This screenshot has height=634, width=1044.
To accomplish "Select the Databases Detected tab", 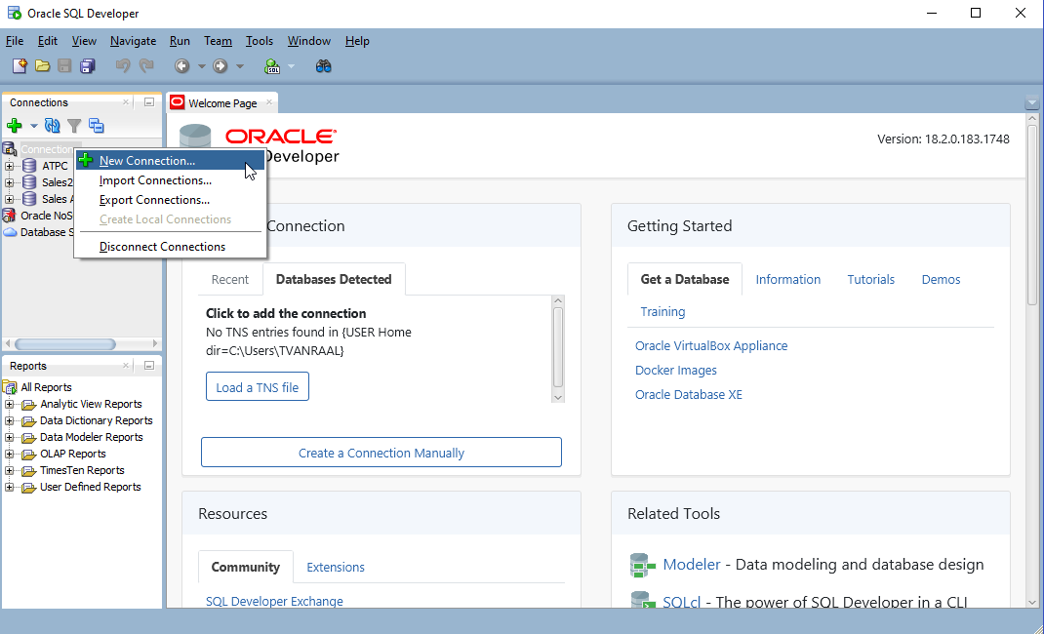I will click(334, 279).
